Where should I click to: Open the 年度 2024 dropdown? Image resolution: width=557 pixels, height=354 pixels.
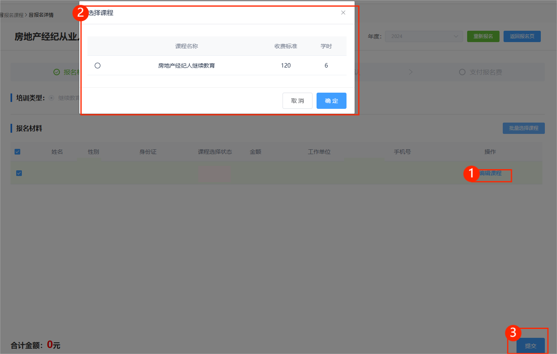tap(423, 36)
